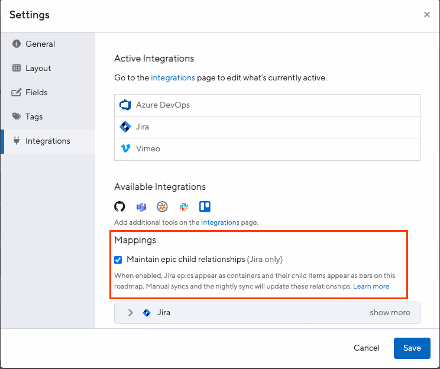Click the GitHub integration icon

point(120,206)
